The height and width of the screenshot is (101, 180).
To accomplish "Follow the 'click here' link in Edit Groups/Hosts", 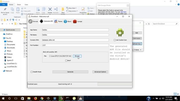I will [123, 12].
